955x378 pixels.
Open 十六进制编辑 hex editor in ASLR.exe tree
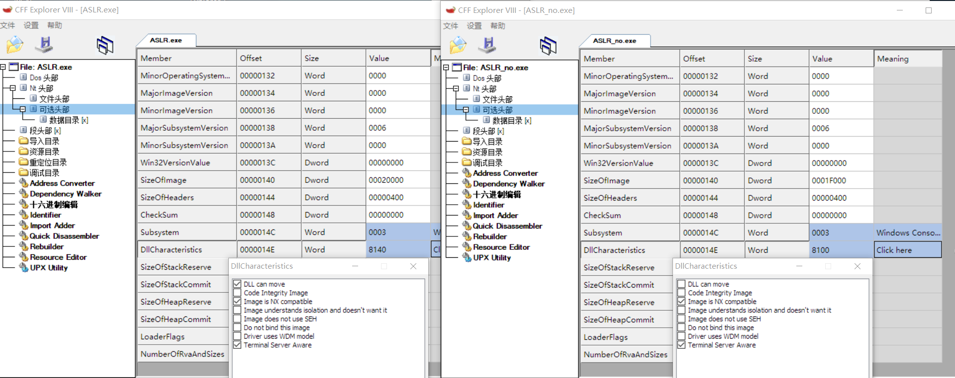54,205
